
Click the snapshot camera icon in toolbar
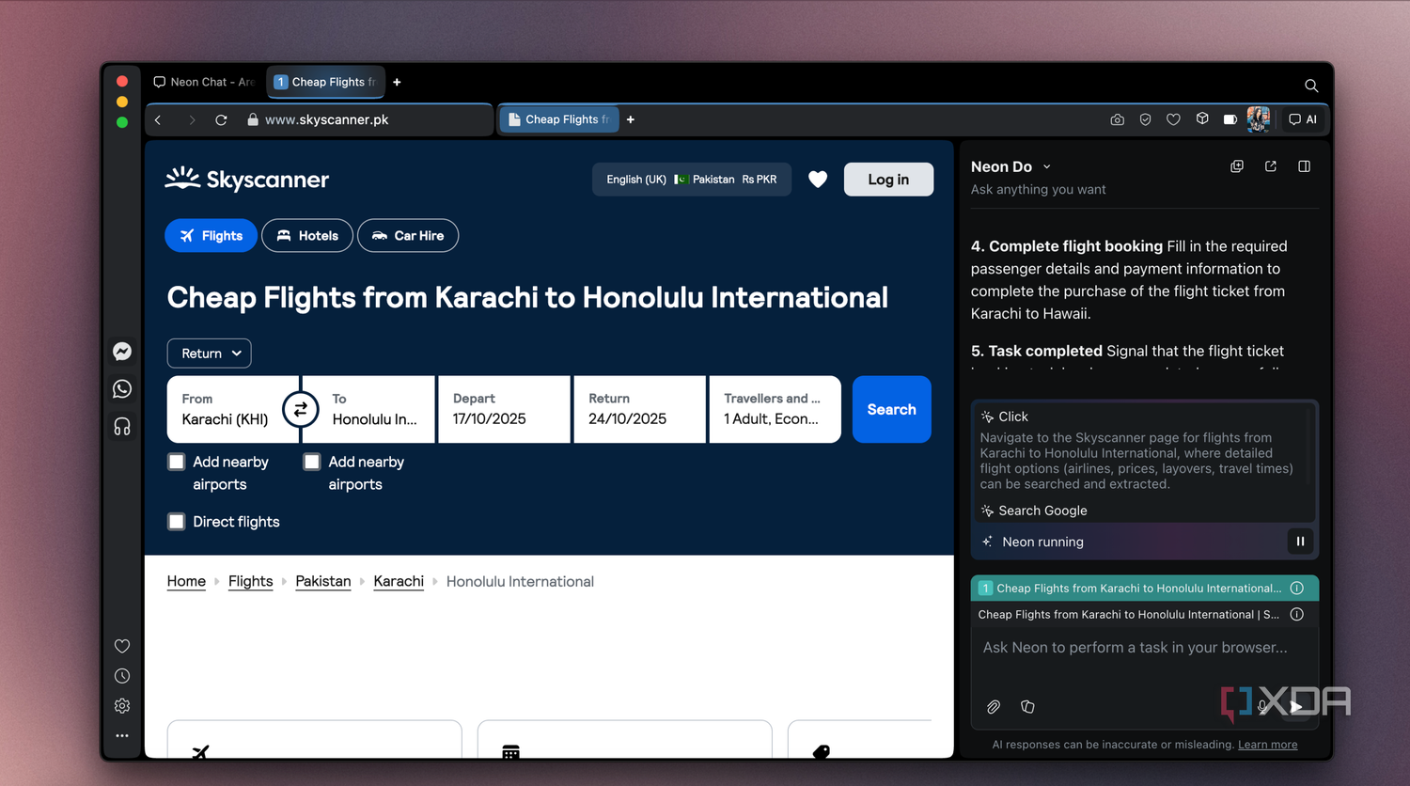coord(1117,119)
